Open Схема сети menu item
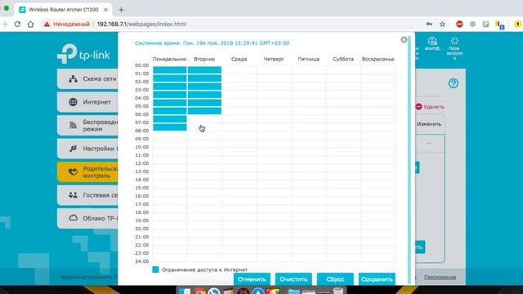 tap(87, 79)
